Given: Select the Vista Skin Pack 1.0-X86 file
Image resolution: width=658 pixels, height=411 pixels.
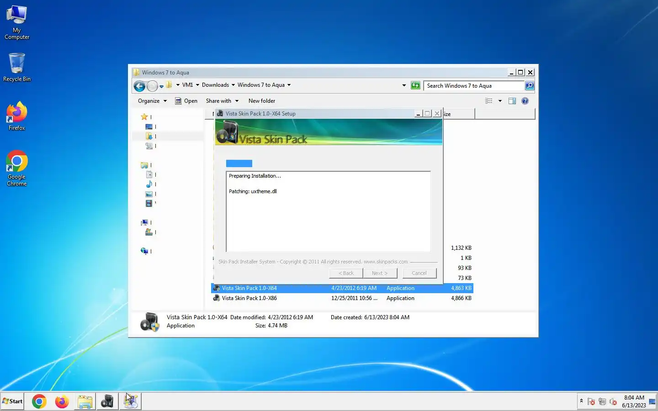Looking at the screenshot, I should [x=342, y=298].
